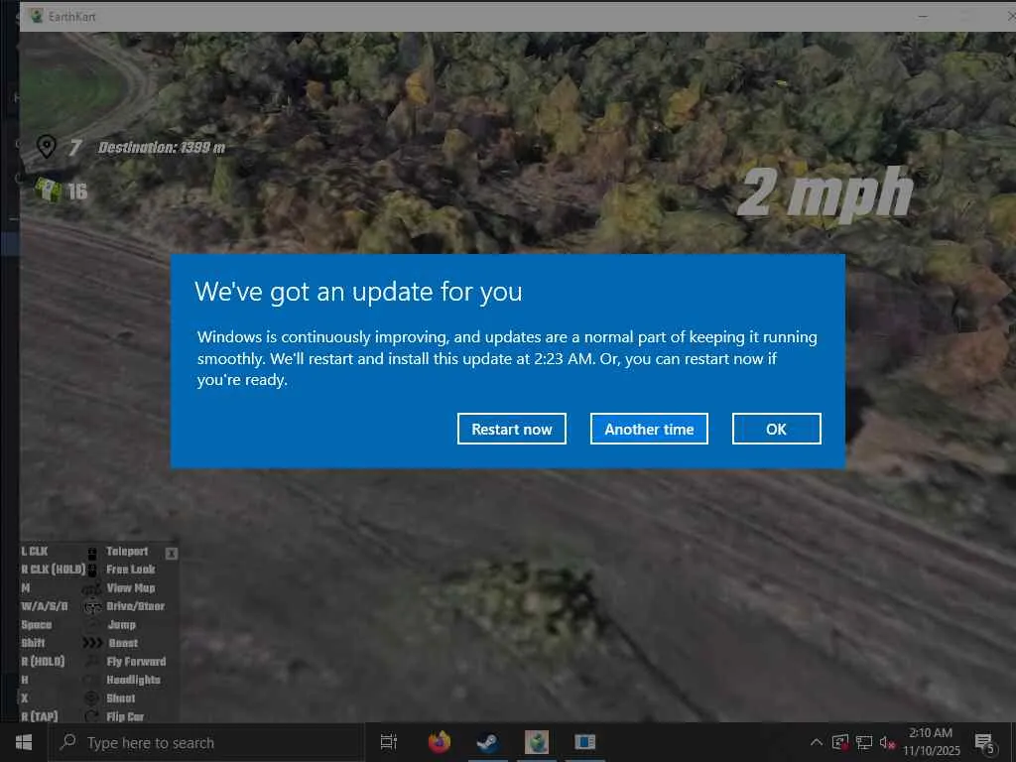Image resolution: width=1016 pixels, height=762 pixels.
Task: Click the Boost triple-chevron icon
Action: [x=92, y=643]
